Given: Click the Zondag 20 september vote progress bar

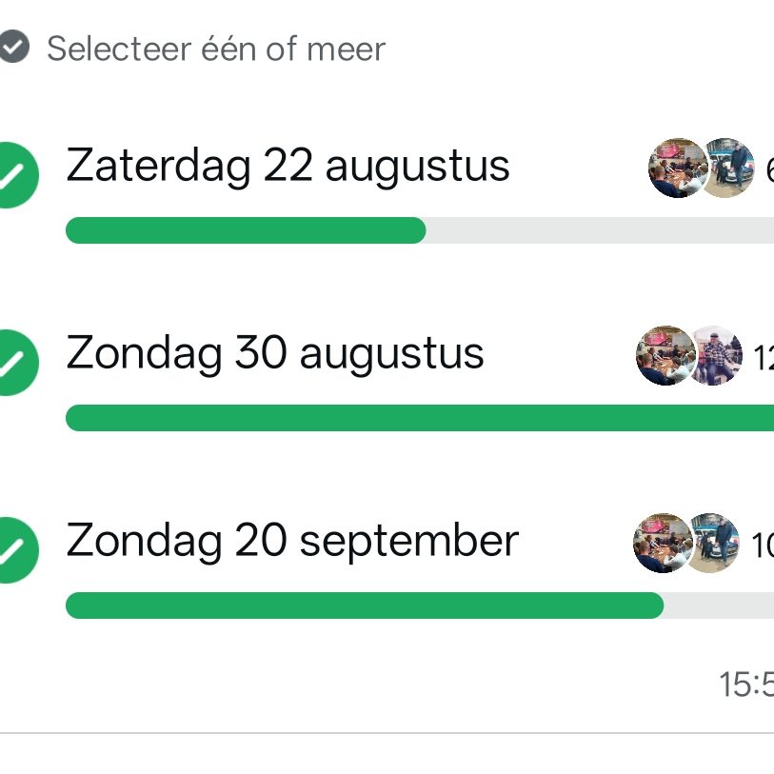Looking at the screenshot, I should (x=419, y=605).
